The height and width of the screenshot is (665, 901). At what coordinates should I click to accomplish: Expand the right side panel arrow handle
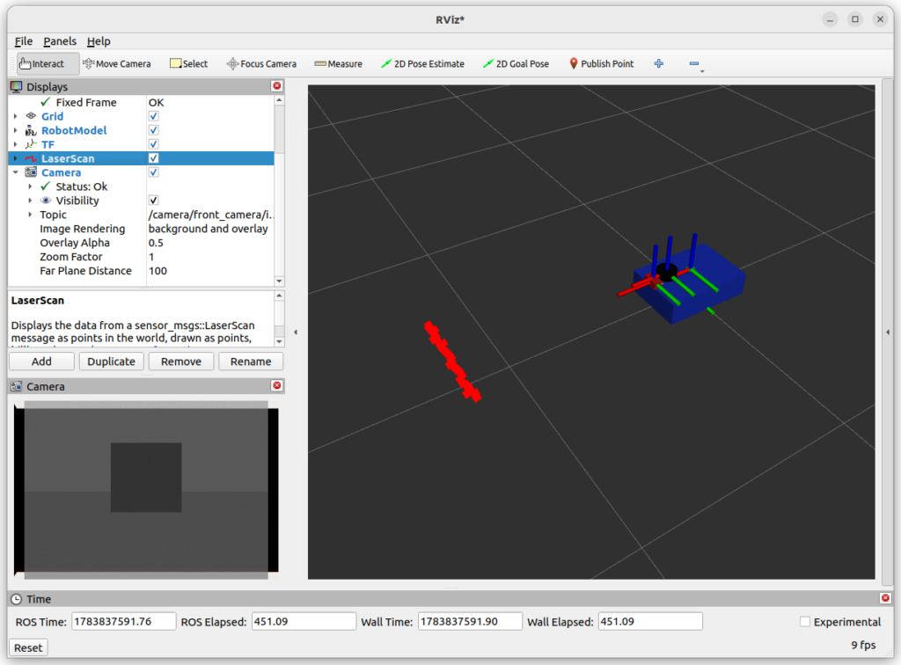[888, 332]
